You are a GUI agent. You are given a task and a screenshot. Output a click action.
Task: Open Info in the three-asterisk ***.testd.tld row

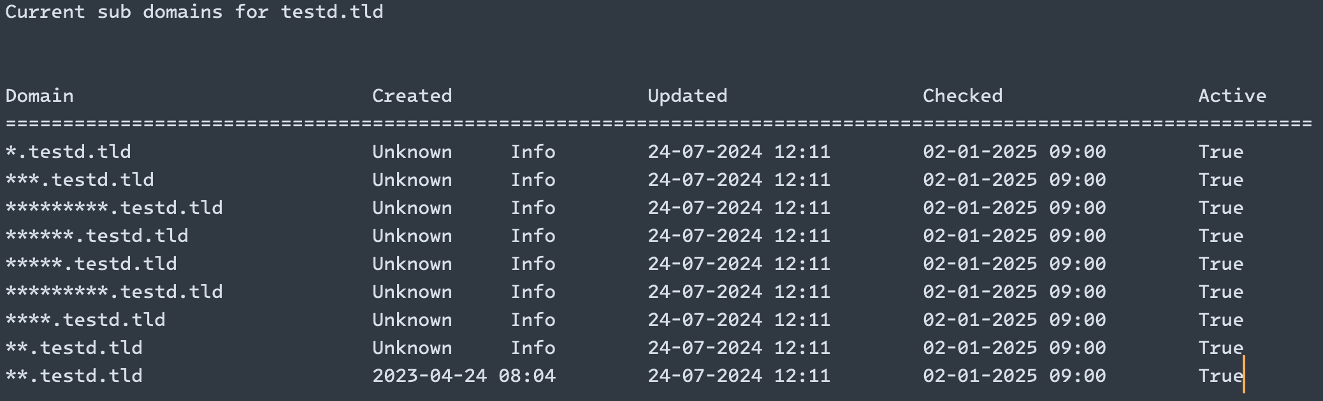coord(533,179)
